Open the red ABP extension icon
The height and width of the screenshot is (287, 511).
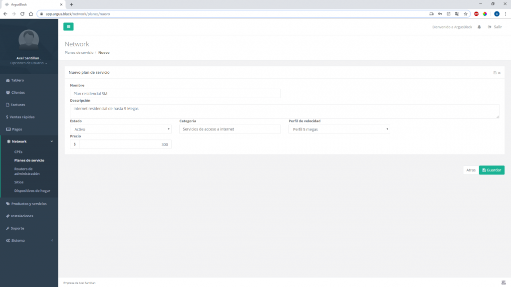(477, 14)
